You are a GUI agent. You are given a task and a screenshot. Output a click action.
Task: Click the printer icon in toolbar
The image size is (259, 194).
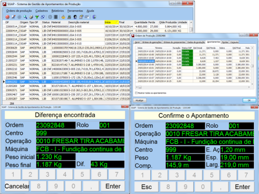coord(31,17)
